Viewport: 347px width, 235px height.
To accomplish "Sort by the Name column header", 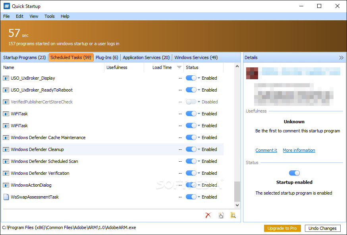I will coord(53,67).
